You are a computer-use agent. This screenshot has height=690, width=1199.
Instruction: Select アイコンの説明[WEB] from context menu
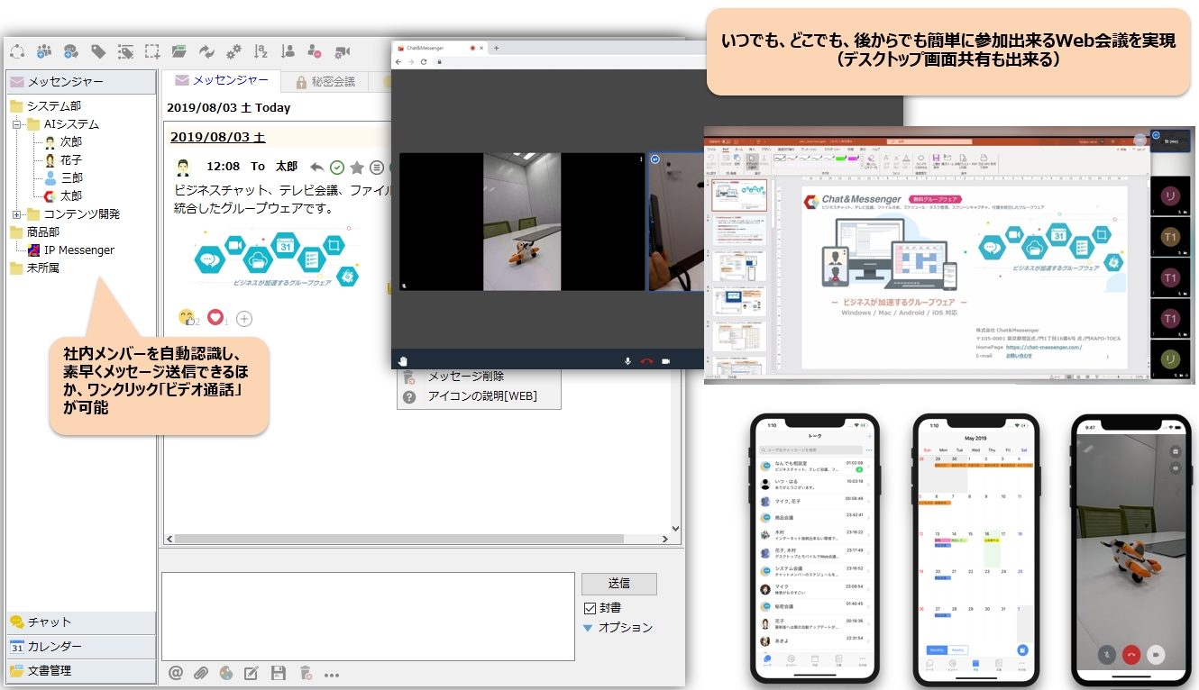(x=481, y=396)
